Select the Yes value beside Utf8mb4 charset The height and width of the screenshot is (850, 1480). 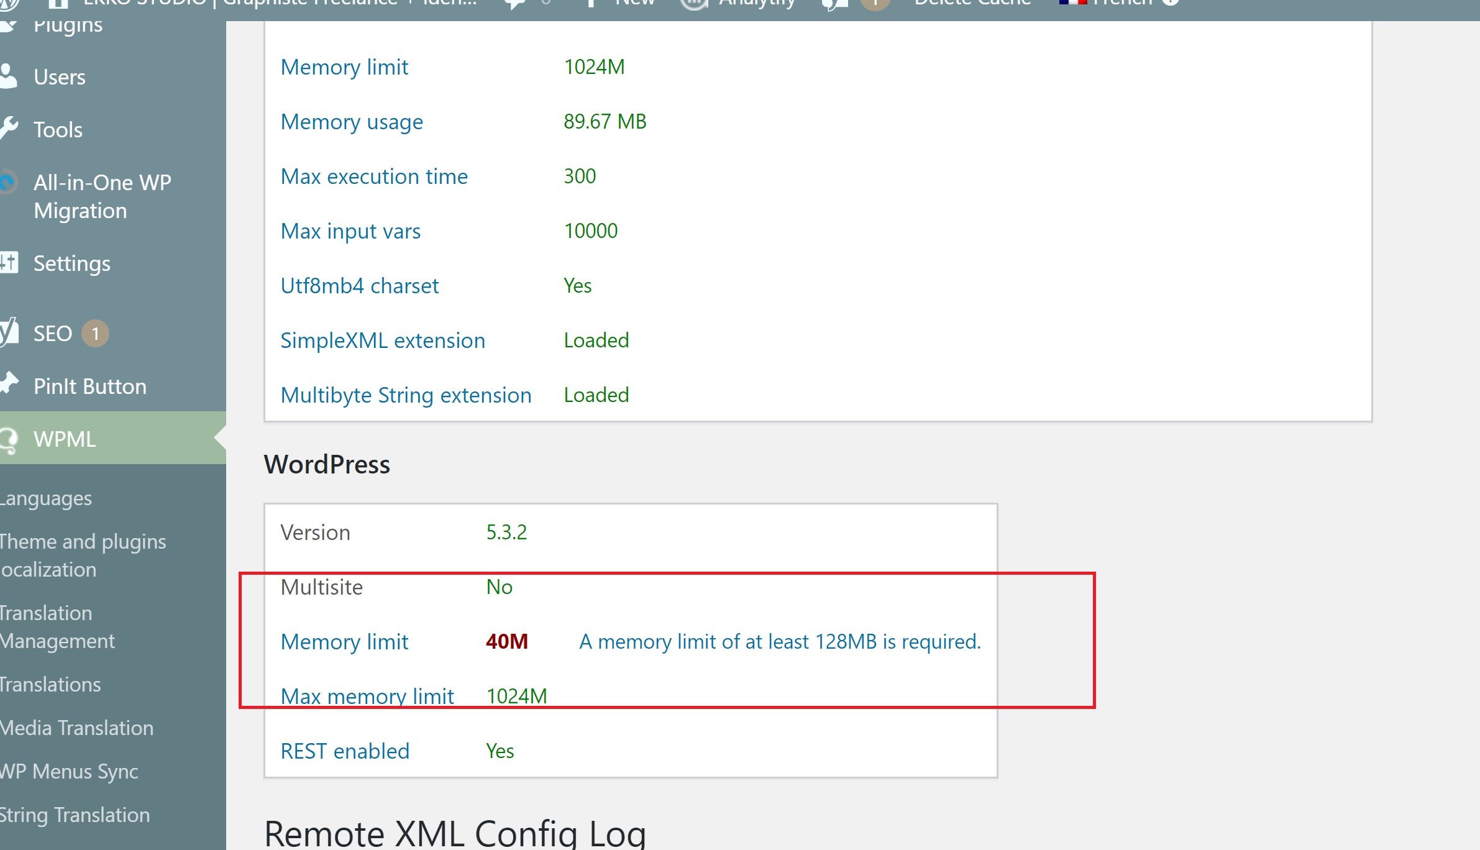tap(578, 286)
